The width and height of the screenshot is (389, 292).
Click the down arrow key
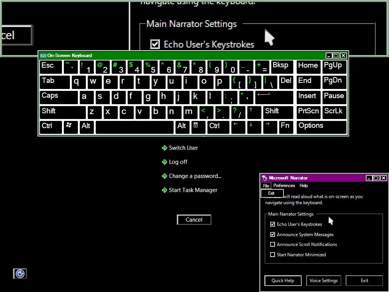pos(254,127)
